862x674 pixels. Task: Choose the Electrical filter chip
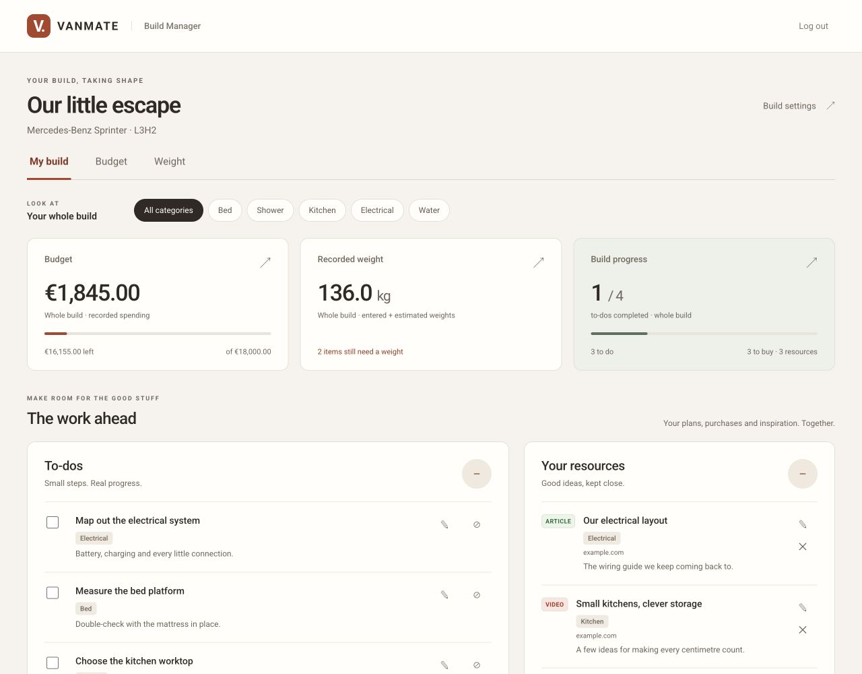coord(377,210)
